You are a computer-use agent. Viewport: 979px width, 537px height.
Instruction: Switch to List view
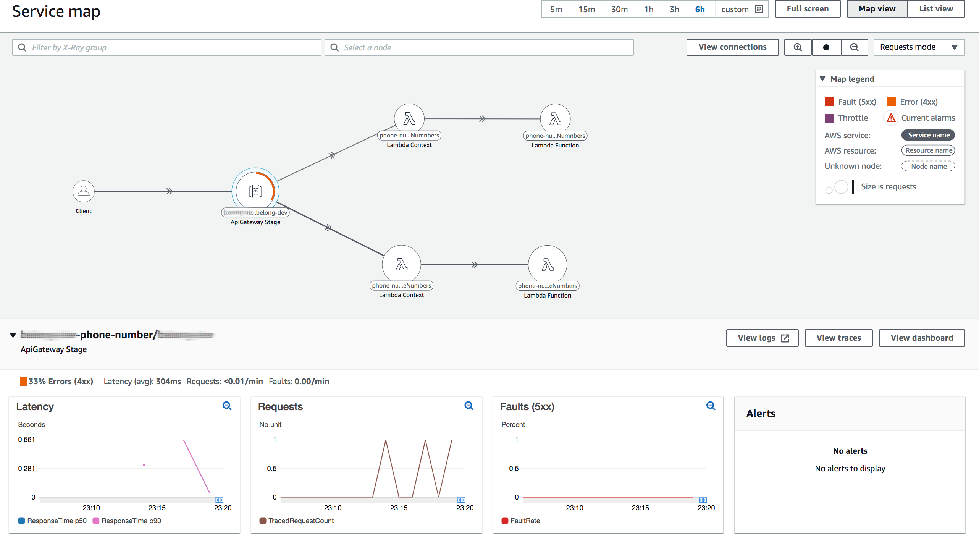(935, 9)
